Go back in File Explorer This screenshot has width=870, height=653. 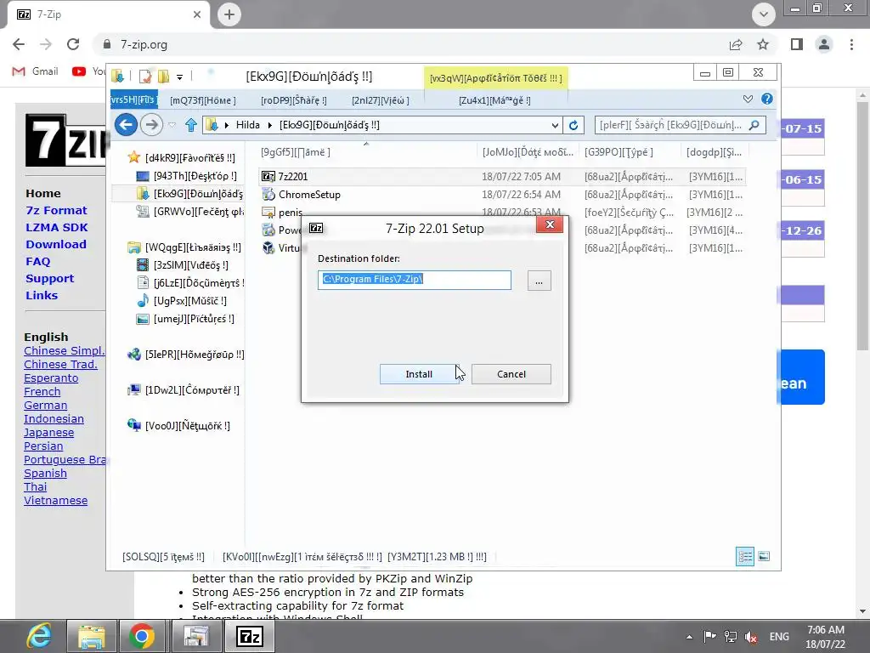126,124
